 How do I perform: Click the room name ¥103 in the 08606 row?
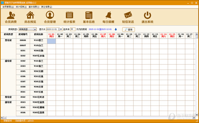pyautogui.click(x=38, y=40)
